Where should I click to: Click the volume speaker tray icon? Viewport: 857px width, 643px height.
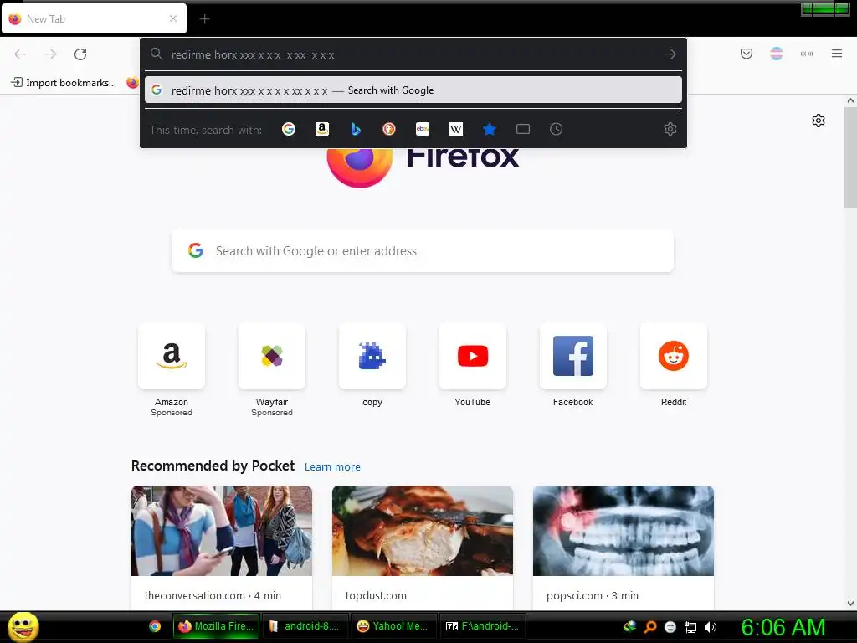(x=710, y=627)
